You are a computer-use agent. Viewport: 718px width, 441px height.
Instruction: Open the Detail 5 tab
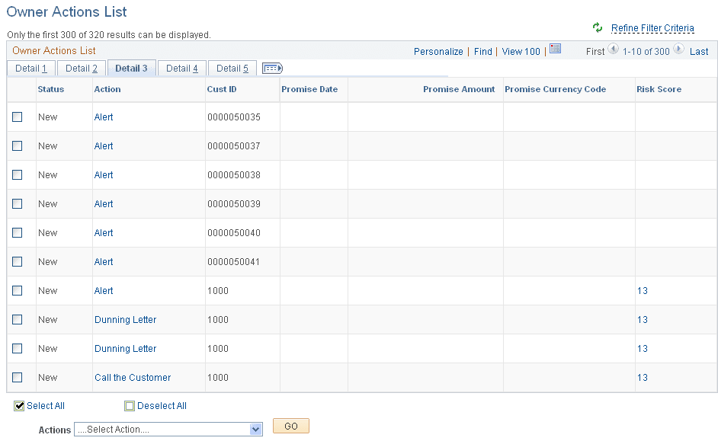[x=232, y=68]
